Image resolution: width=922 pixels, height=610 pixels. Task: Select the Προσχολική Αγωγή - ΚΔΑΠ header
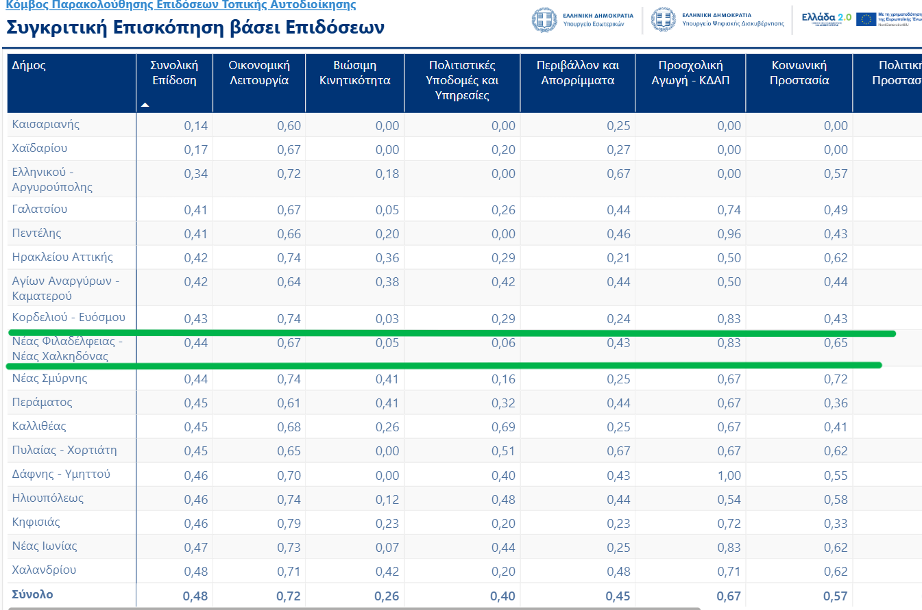[x=690, y=73]
